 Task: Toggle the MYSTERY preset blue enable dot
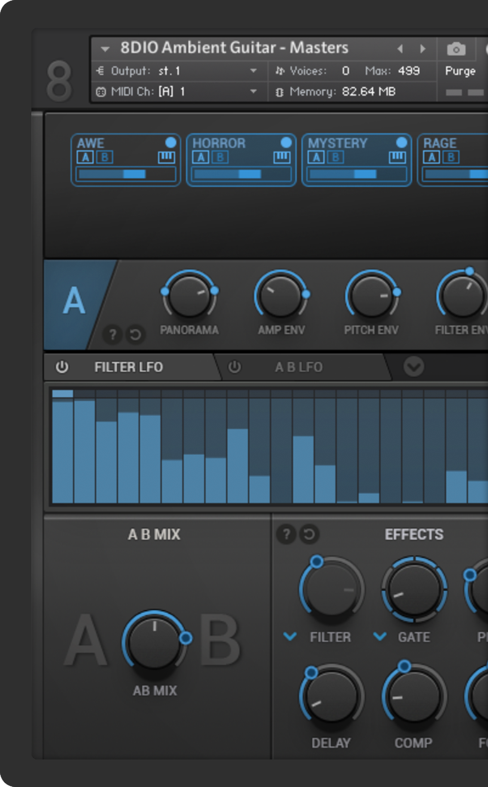pos(402,142)
